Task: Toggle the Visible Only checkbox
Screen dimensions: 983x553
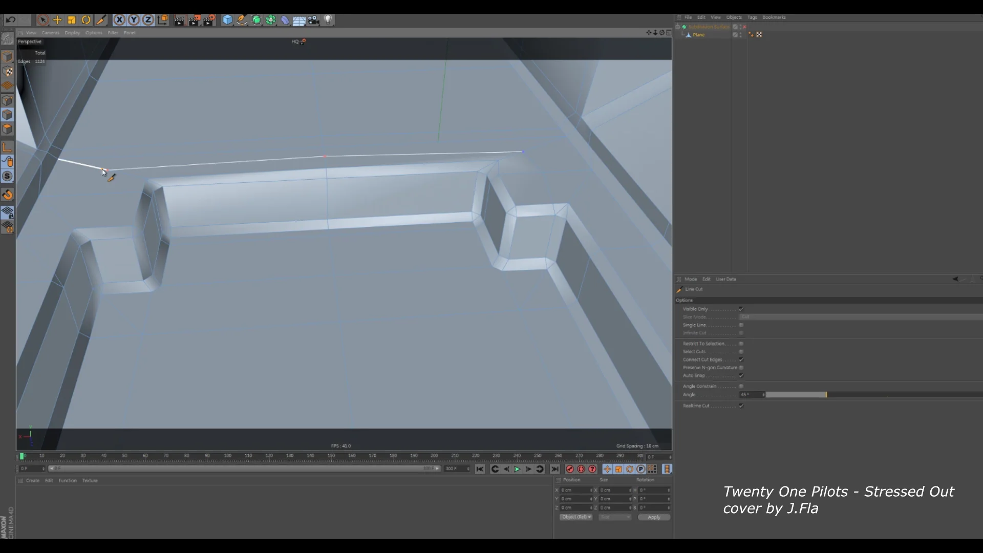Action: point(741,309)
